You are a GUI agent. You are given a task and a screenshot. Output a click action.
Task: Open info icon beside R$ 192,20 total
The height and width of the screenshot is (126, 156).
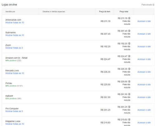click(129, 43)
